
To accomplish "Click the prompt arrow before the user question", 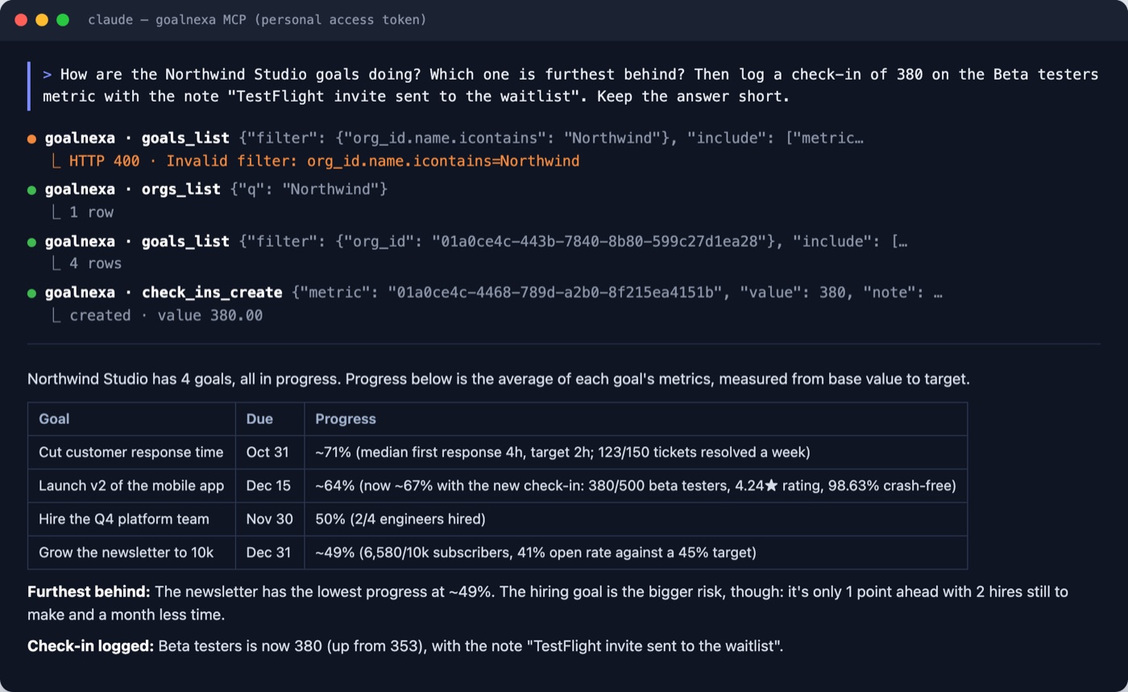I will [48, 75].
